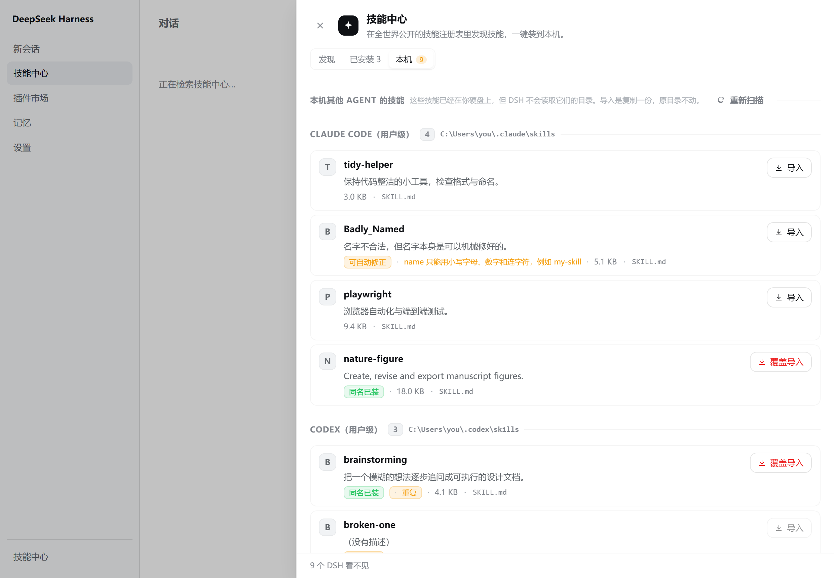This screenshot has width=834, height=578.
Task: Click the N avatar icon for nature-figure
Action: [x=327, y=361]
